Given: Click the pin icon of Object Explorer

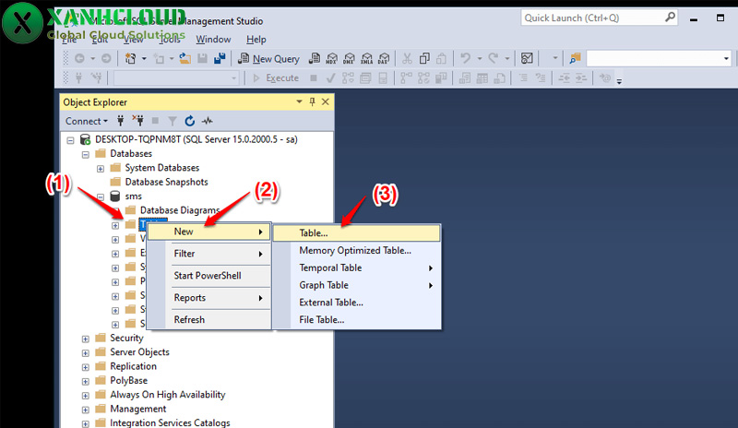Looking at the screenshot, I should click(x=312, y=101).
